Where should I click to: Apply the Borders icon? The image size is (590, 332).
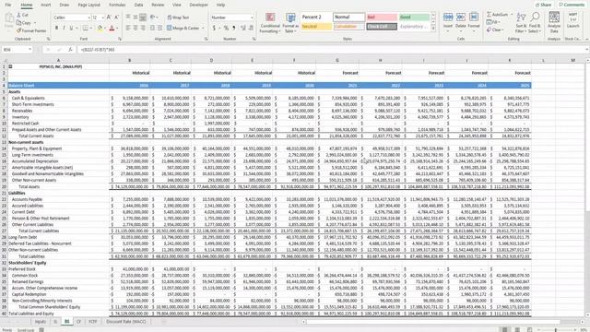(86, 28)
